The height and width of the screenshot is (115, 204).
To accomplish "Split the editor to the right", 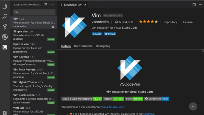I will pyautogui.click(x=194, y=5).
